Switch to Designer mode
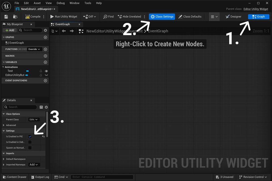The height and width of the screenshot is (181, 272). (x=233, y=17)
